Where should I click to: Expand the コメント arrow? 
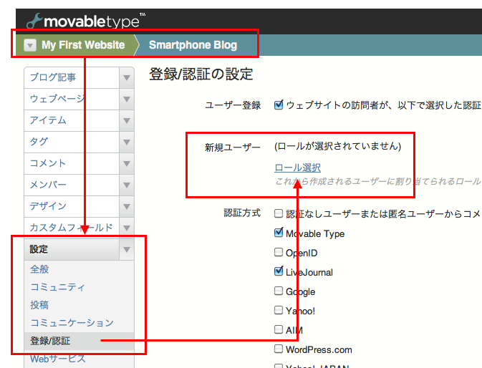[127, 164]
